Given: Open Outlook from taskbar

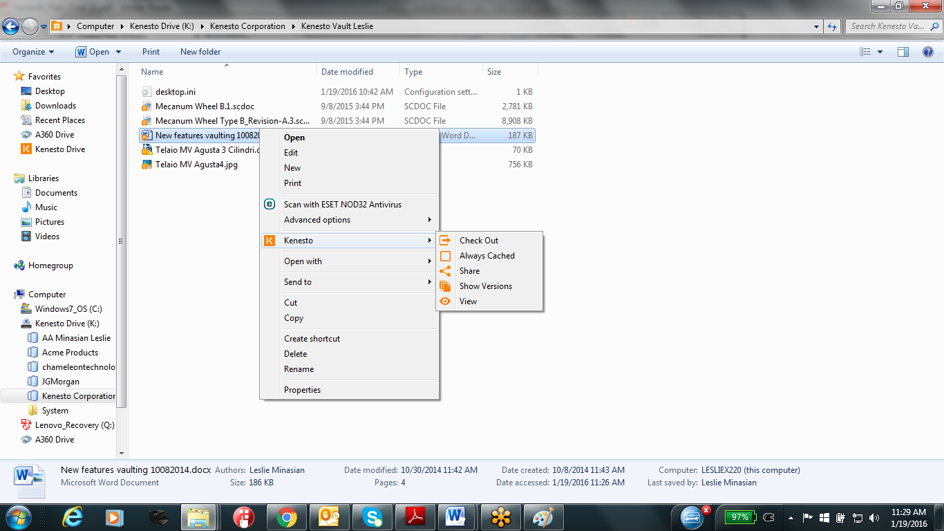Looking at the screenshot, I should click(330, 517).
